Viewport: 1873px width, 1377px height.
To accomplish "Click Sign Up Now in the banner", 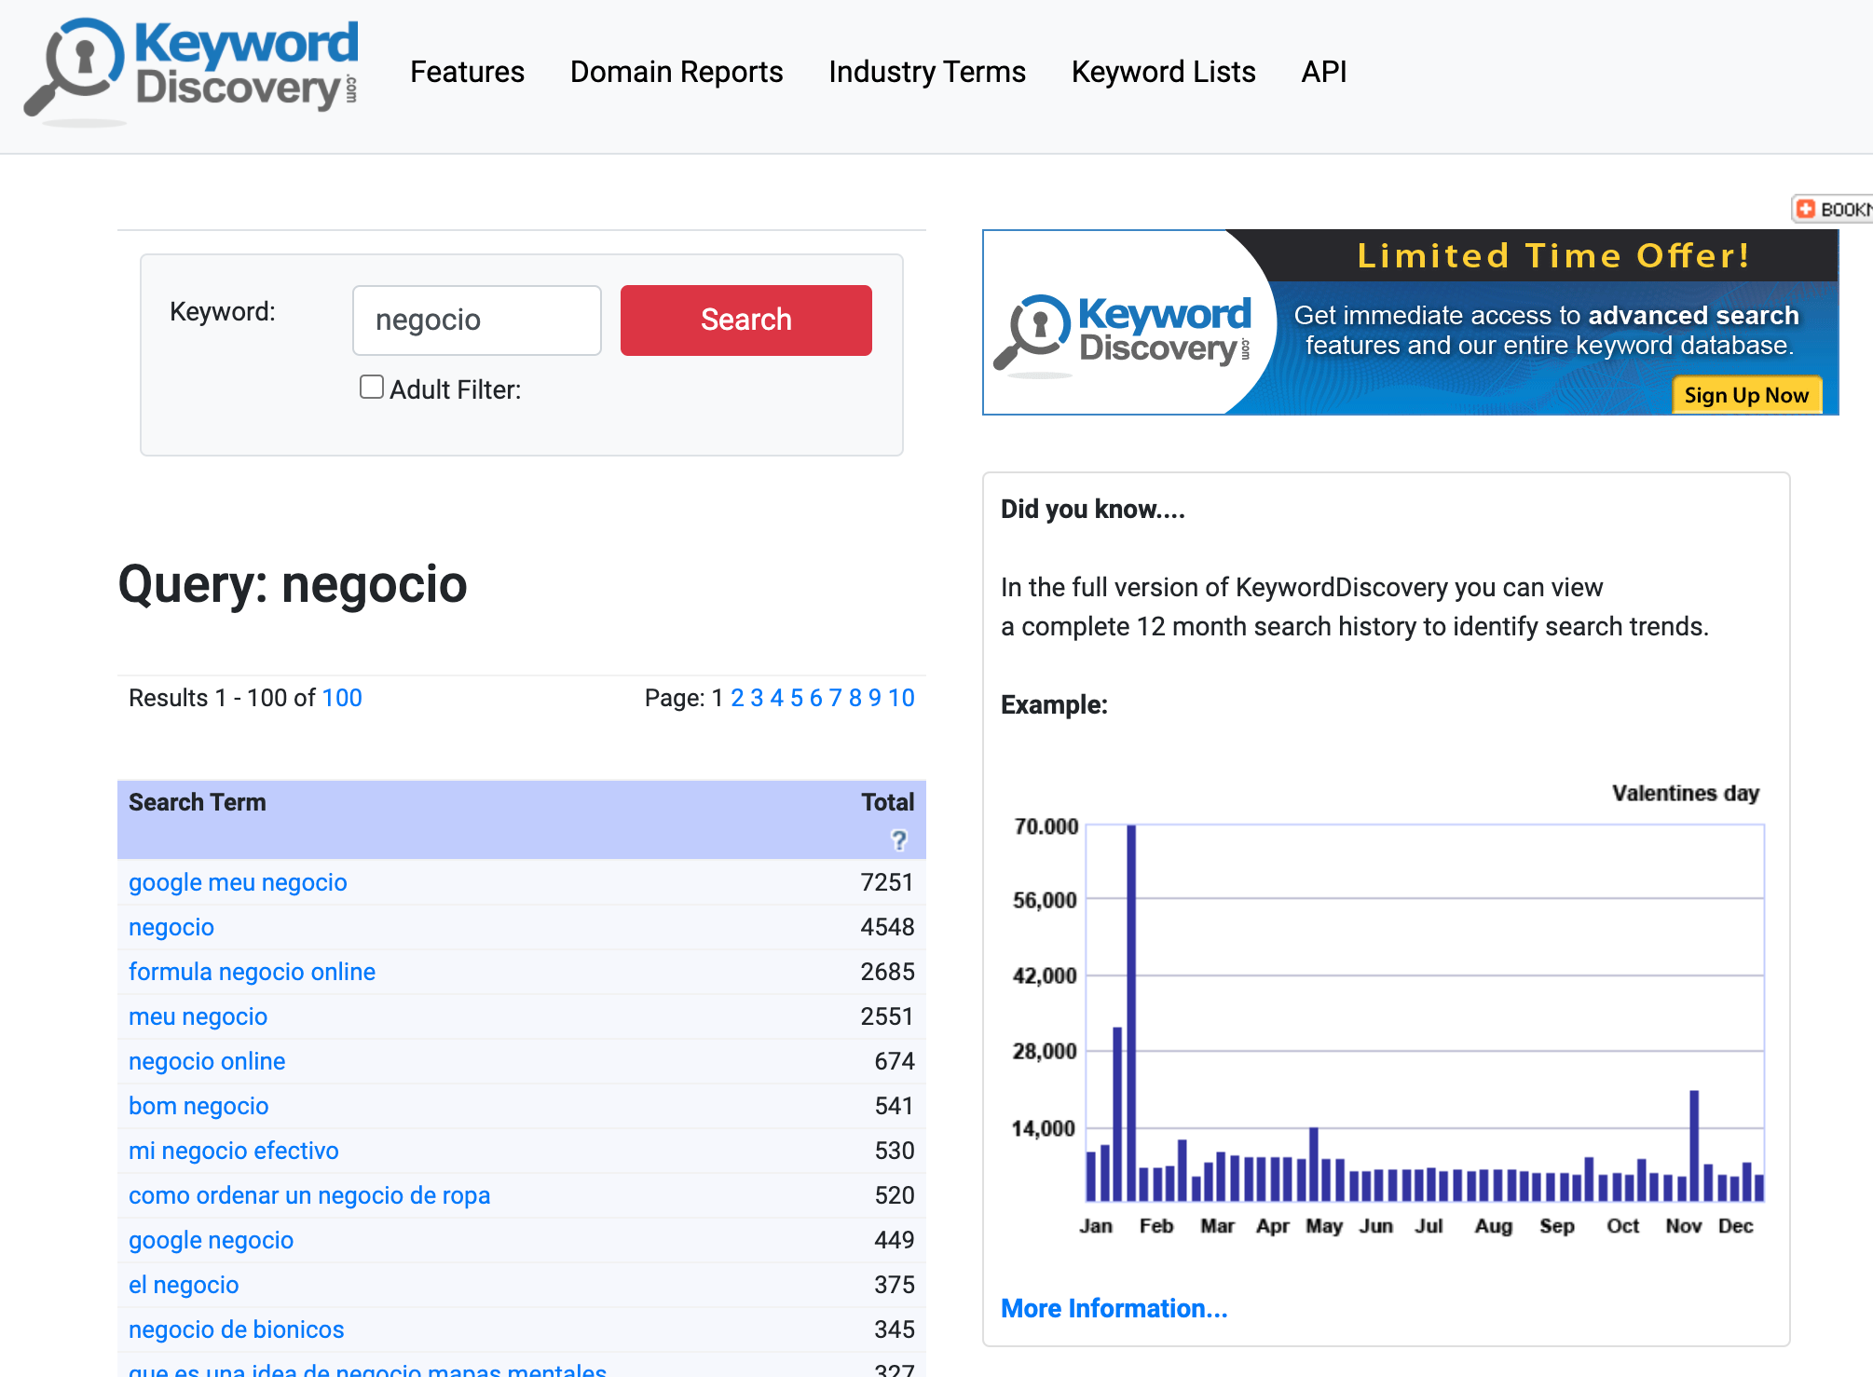I will pos(1746,395).
